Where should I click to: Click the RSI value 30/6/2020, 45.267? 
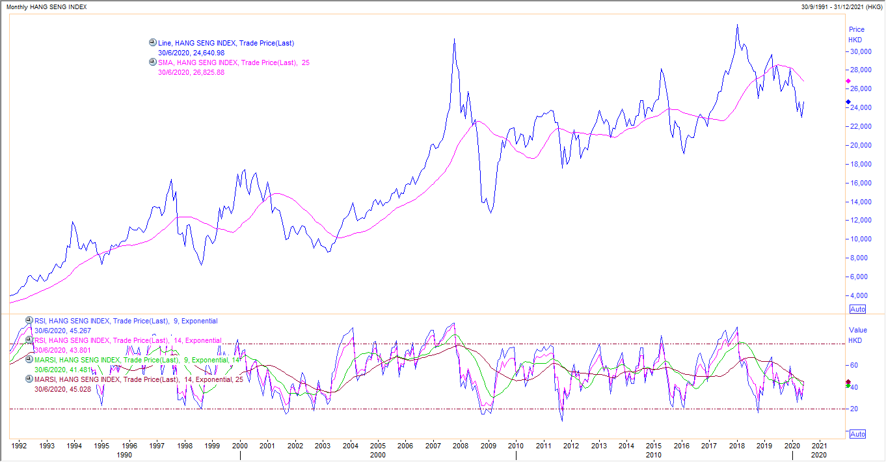click(x=62, y=331)
